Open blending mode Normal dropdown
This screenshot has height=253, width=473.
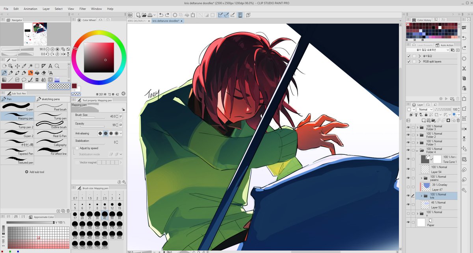(425, 109)
